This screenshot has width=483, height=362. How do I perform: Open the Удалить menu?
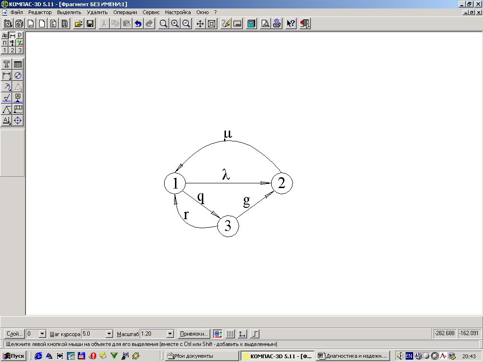97,12
